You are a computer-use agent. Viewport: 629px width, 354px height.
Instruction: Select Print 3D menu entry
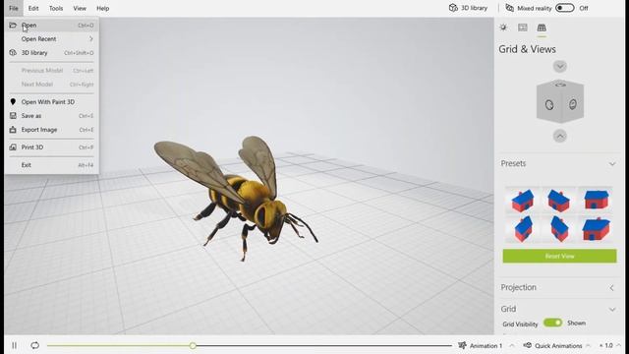point(52,147)
